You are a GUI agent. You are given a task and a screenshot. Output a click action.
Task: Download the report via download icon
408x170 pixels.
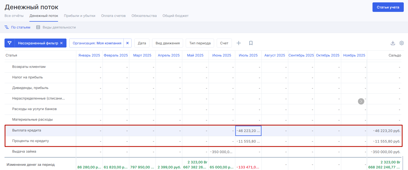click(x=393, y=43)
